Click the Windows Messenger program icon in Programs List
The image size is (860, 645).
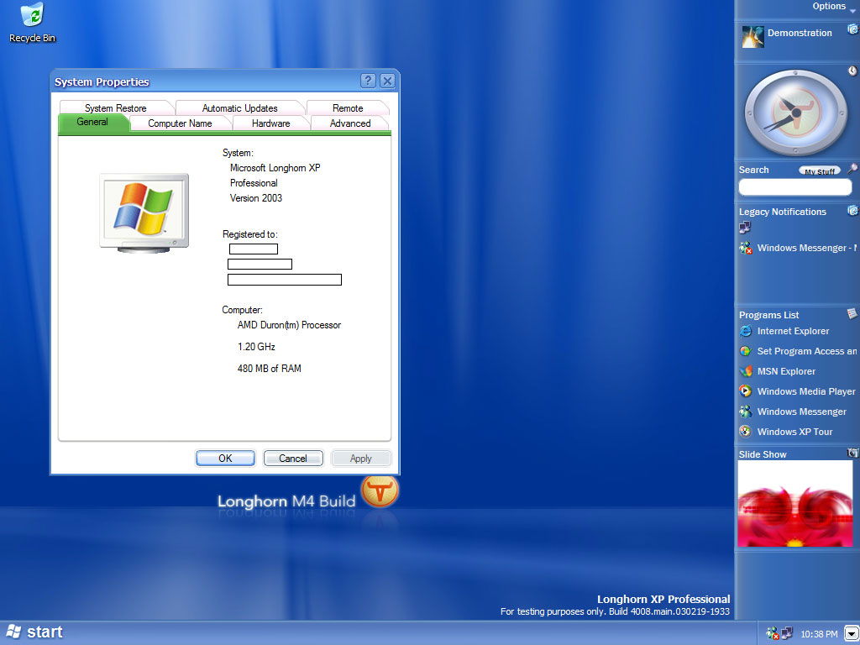click(746, 412)
